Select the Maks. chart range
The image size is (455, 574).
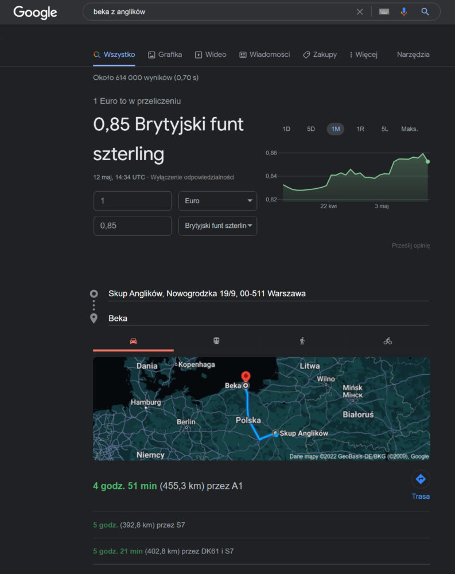tap(409, 129)
